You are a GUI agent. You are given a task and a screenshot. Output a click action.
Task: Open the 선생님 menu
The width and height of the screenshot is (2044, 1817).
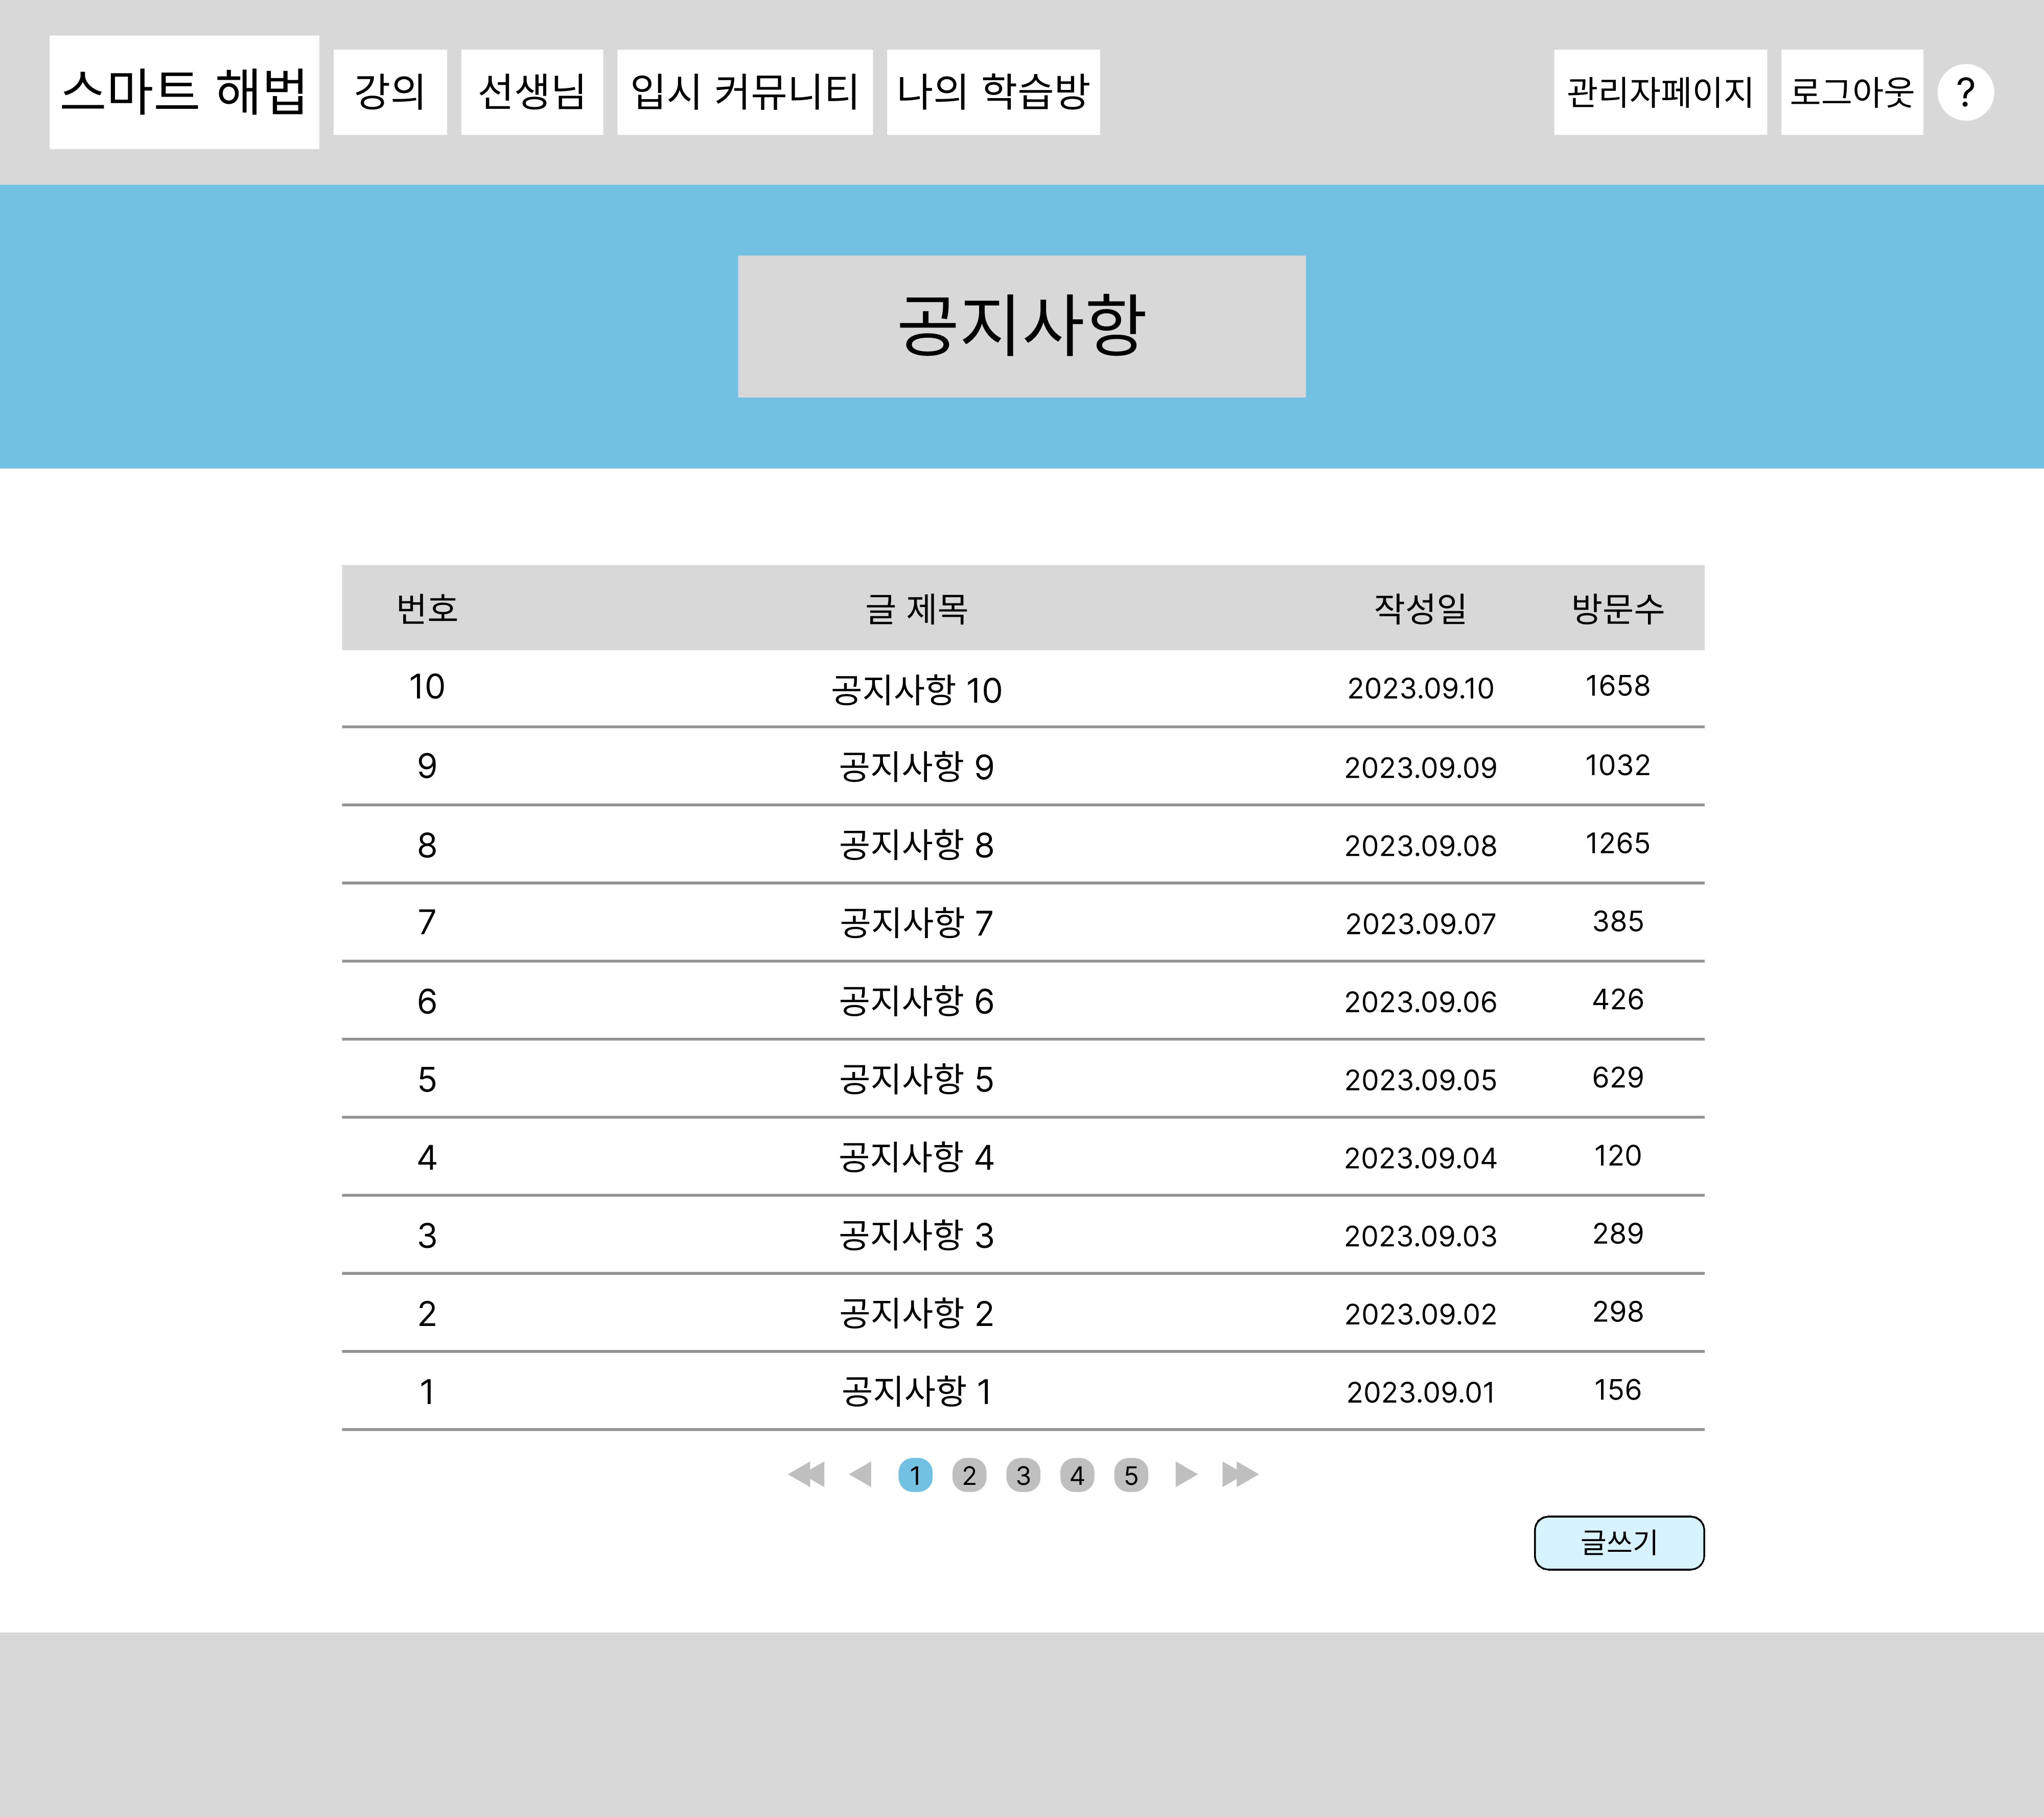(531, 92)
